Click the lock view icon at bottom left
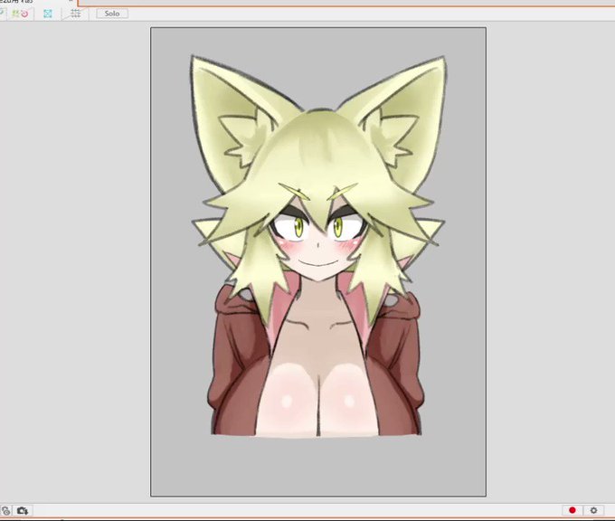Screen dimensions: 615x521 [6, 510]
